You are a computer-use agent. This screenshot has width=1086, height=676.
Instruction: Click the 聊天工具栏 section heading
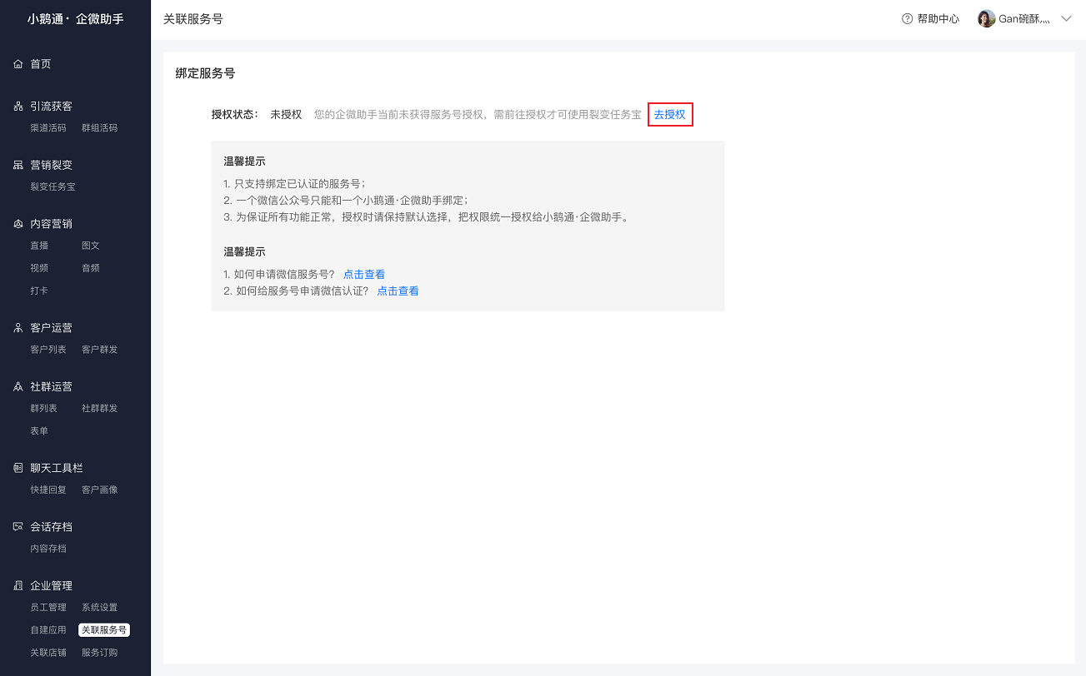coord(57,468)
